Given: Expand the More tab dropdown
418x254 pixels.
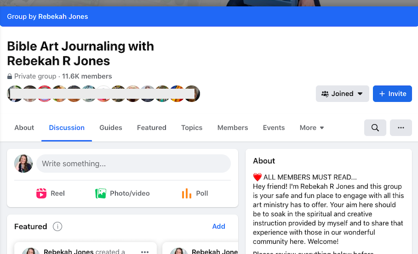Looking at the screenshot, I should click(x=312, y=127).
